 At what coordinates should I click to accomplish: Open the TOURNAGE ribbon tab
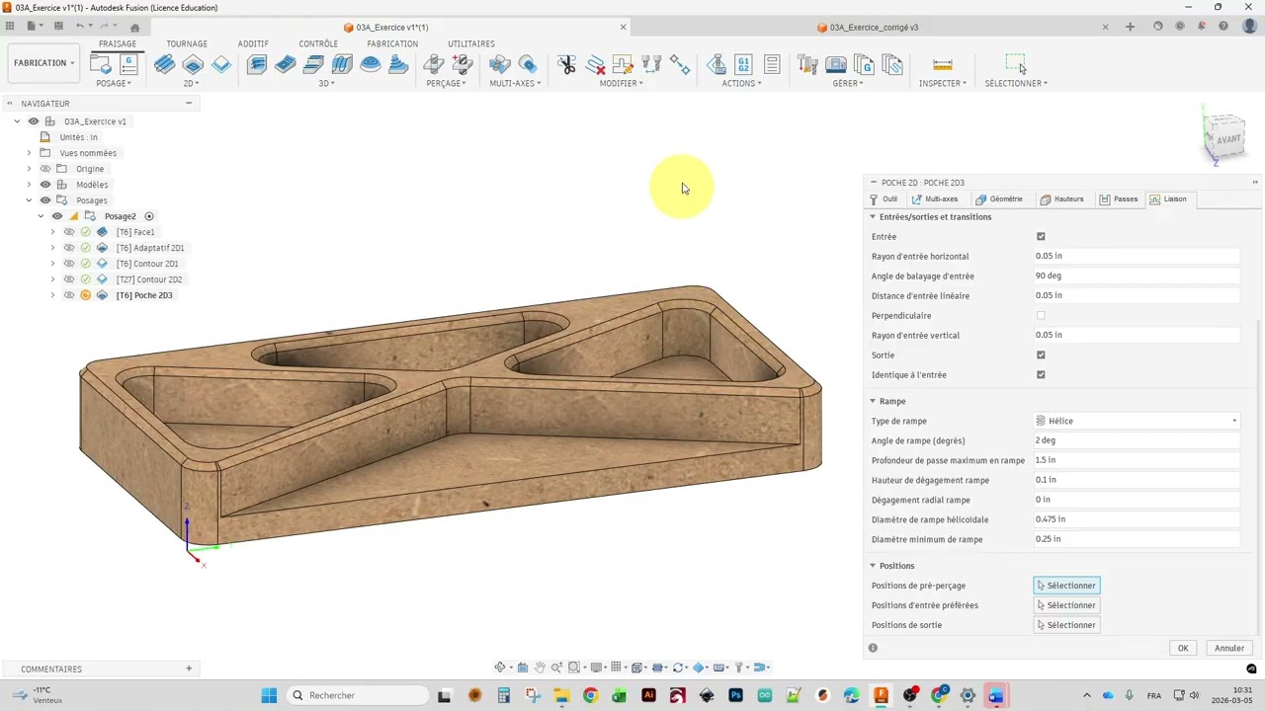187,43
